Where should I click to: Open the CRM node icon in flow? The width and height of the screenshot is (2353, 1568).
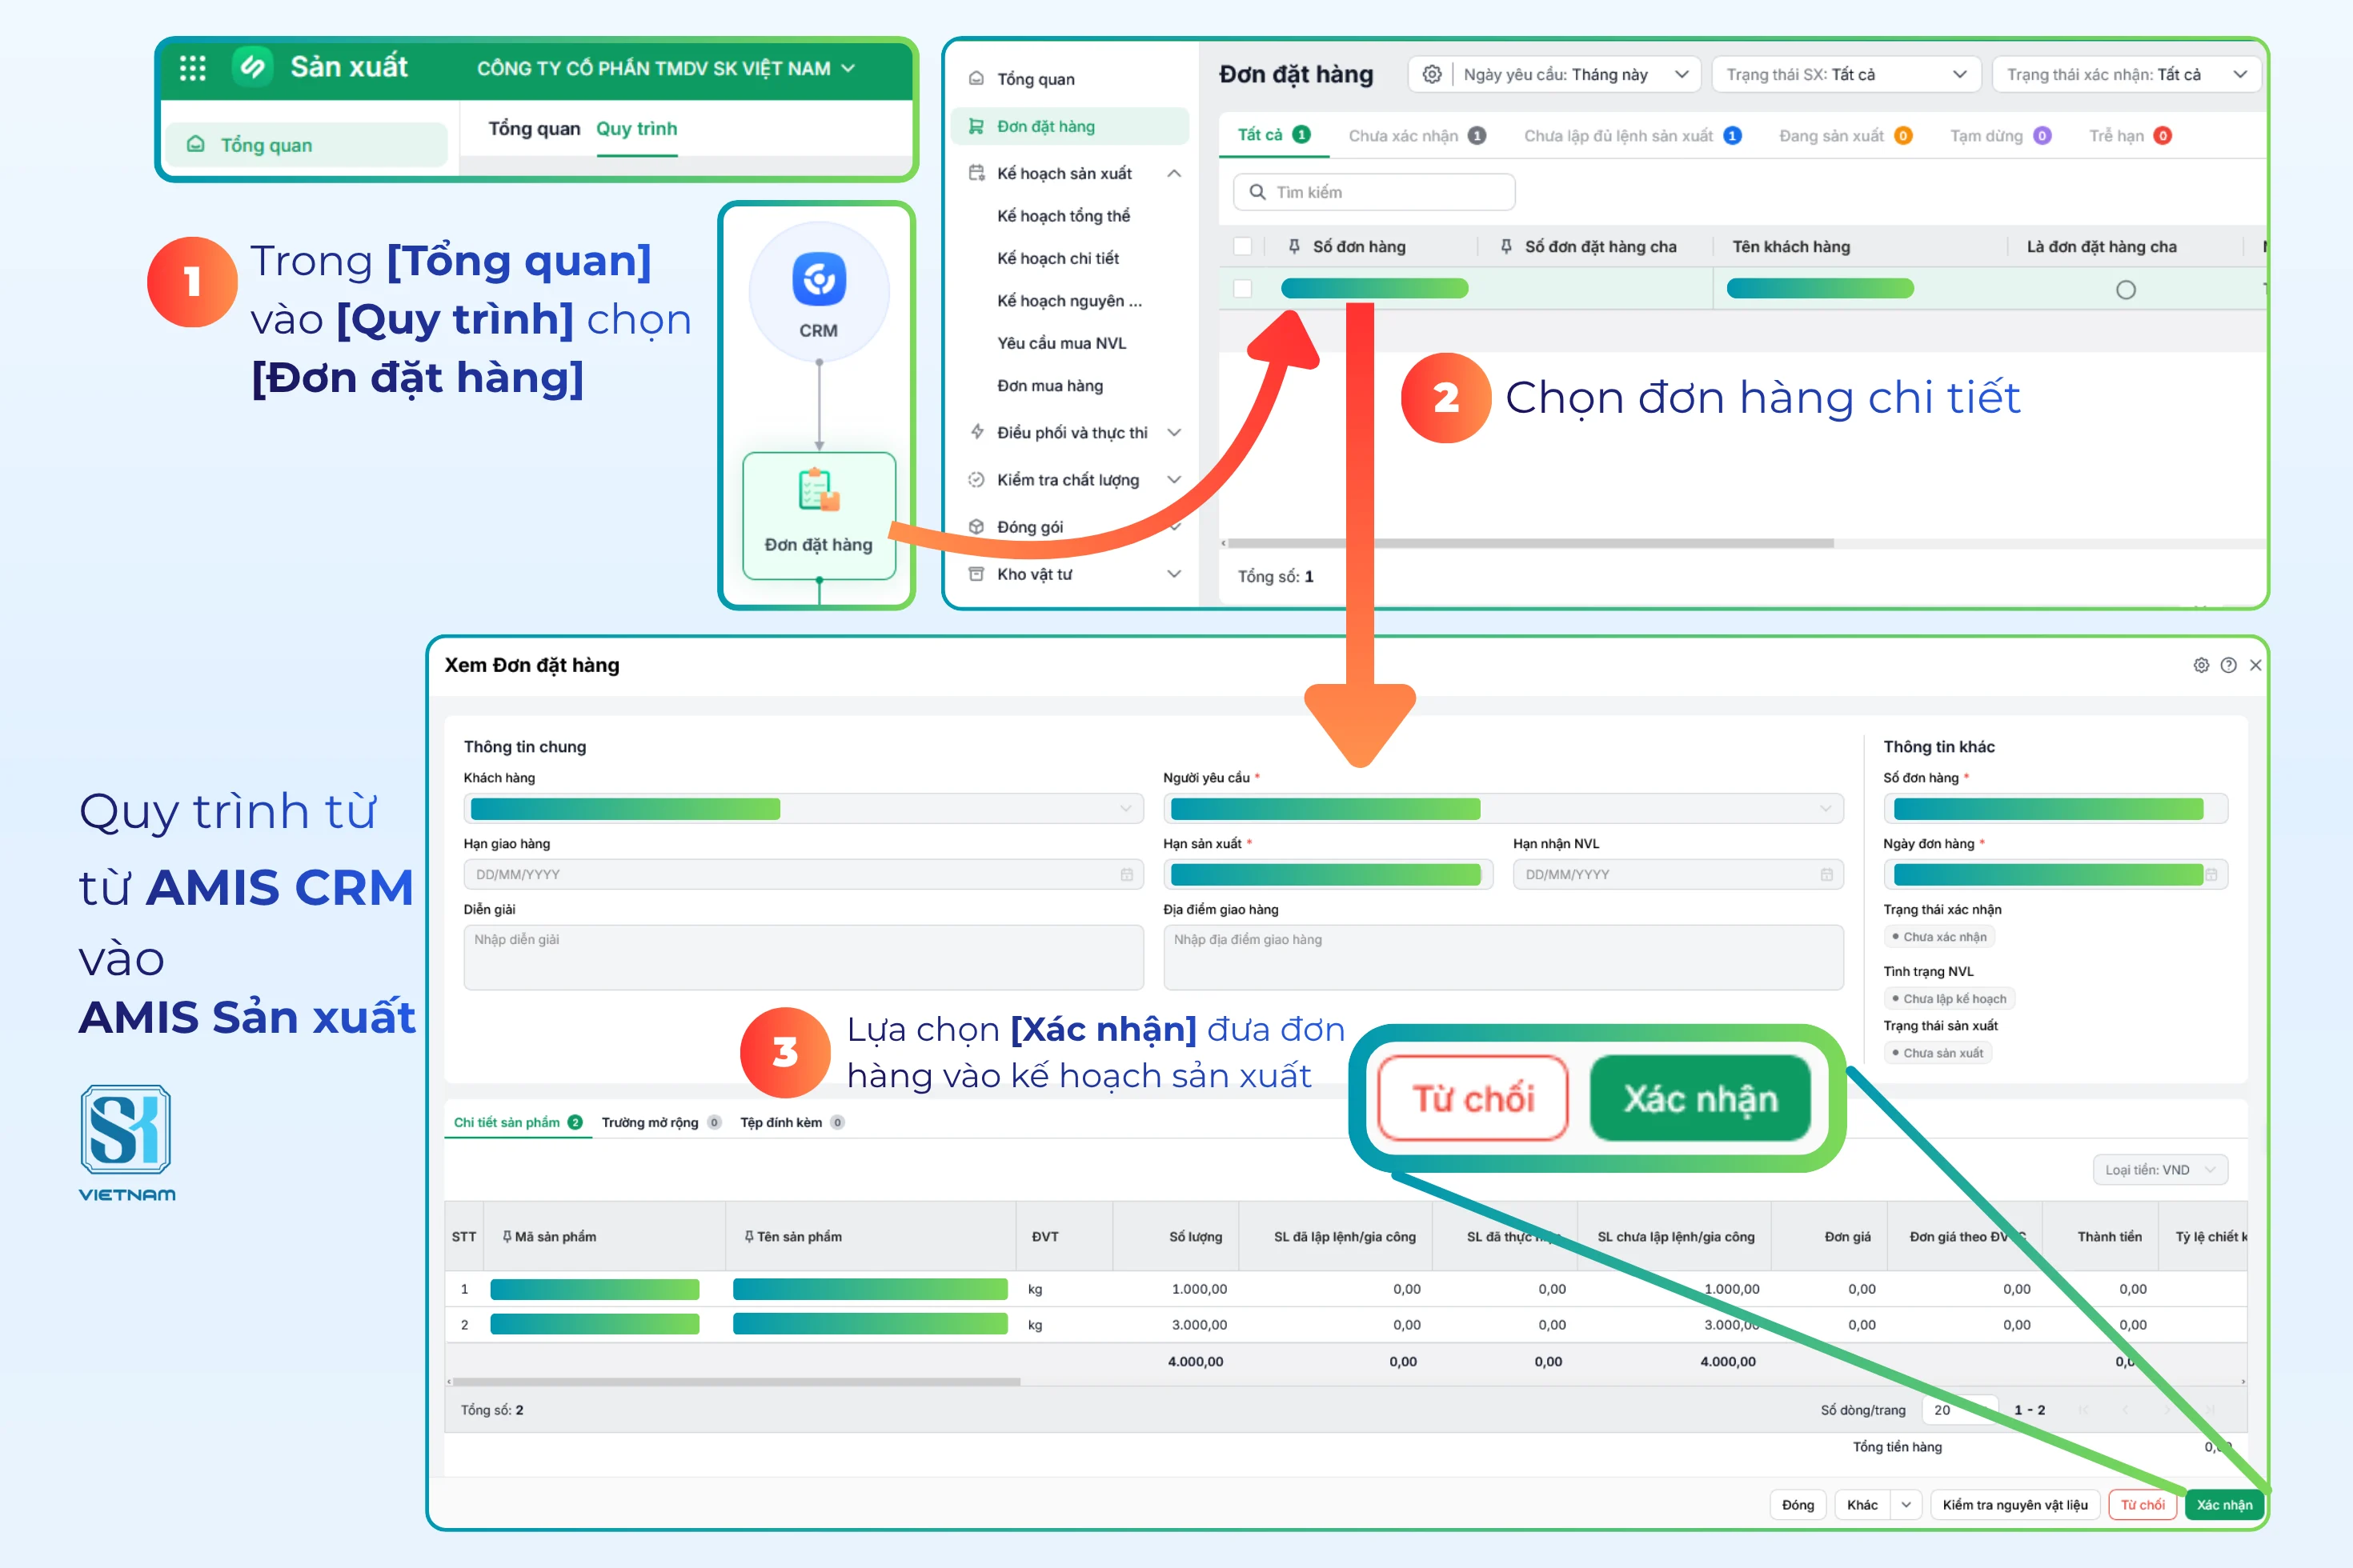tap(820, 279)
